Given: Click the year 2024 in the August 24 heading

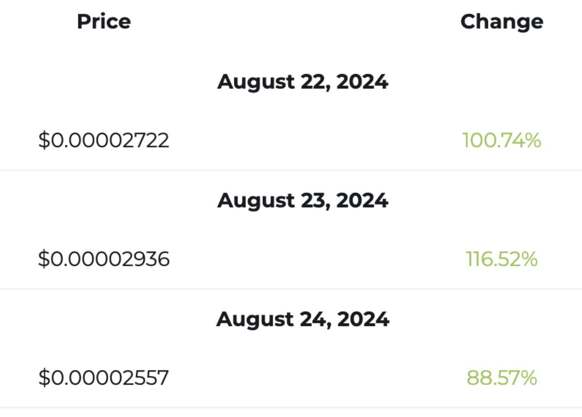Looking at the screenshot, I should (363, 319).
